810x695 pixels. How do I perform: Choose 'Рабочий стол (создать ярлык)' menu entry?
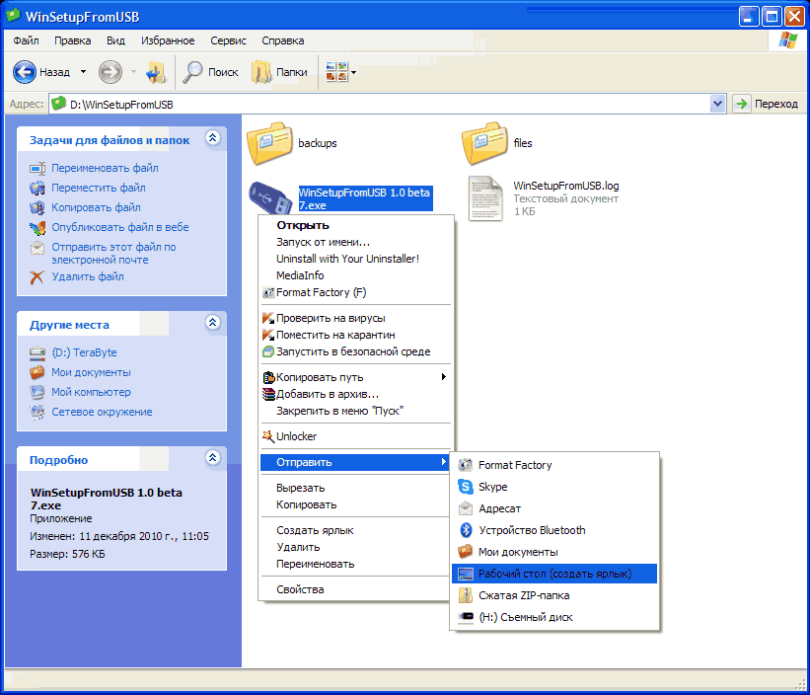[x=553, y=574]
